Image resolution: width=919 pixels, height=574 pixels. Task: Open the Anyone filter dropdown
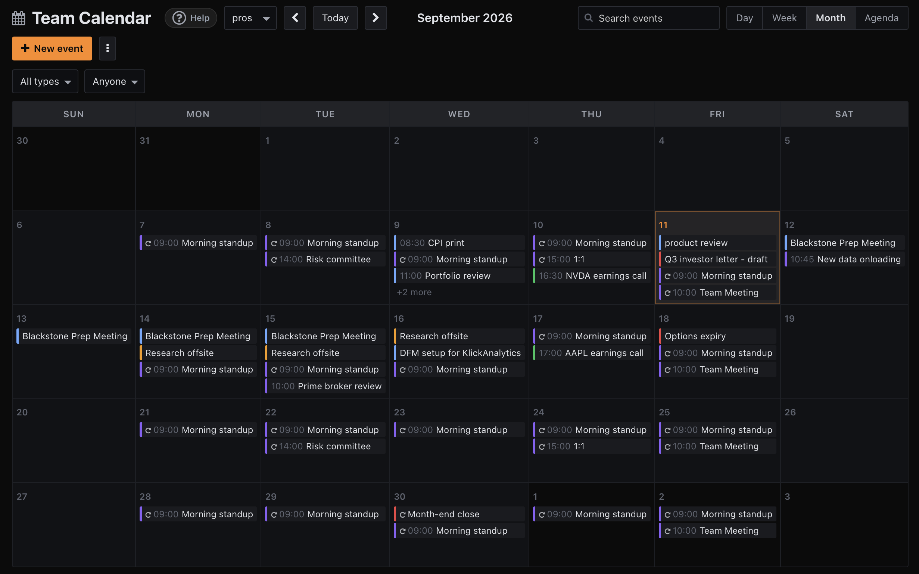[115, 81]
